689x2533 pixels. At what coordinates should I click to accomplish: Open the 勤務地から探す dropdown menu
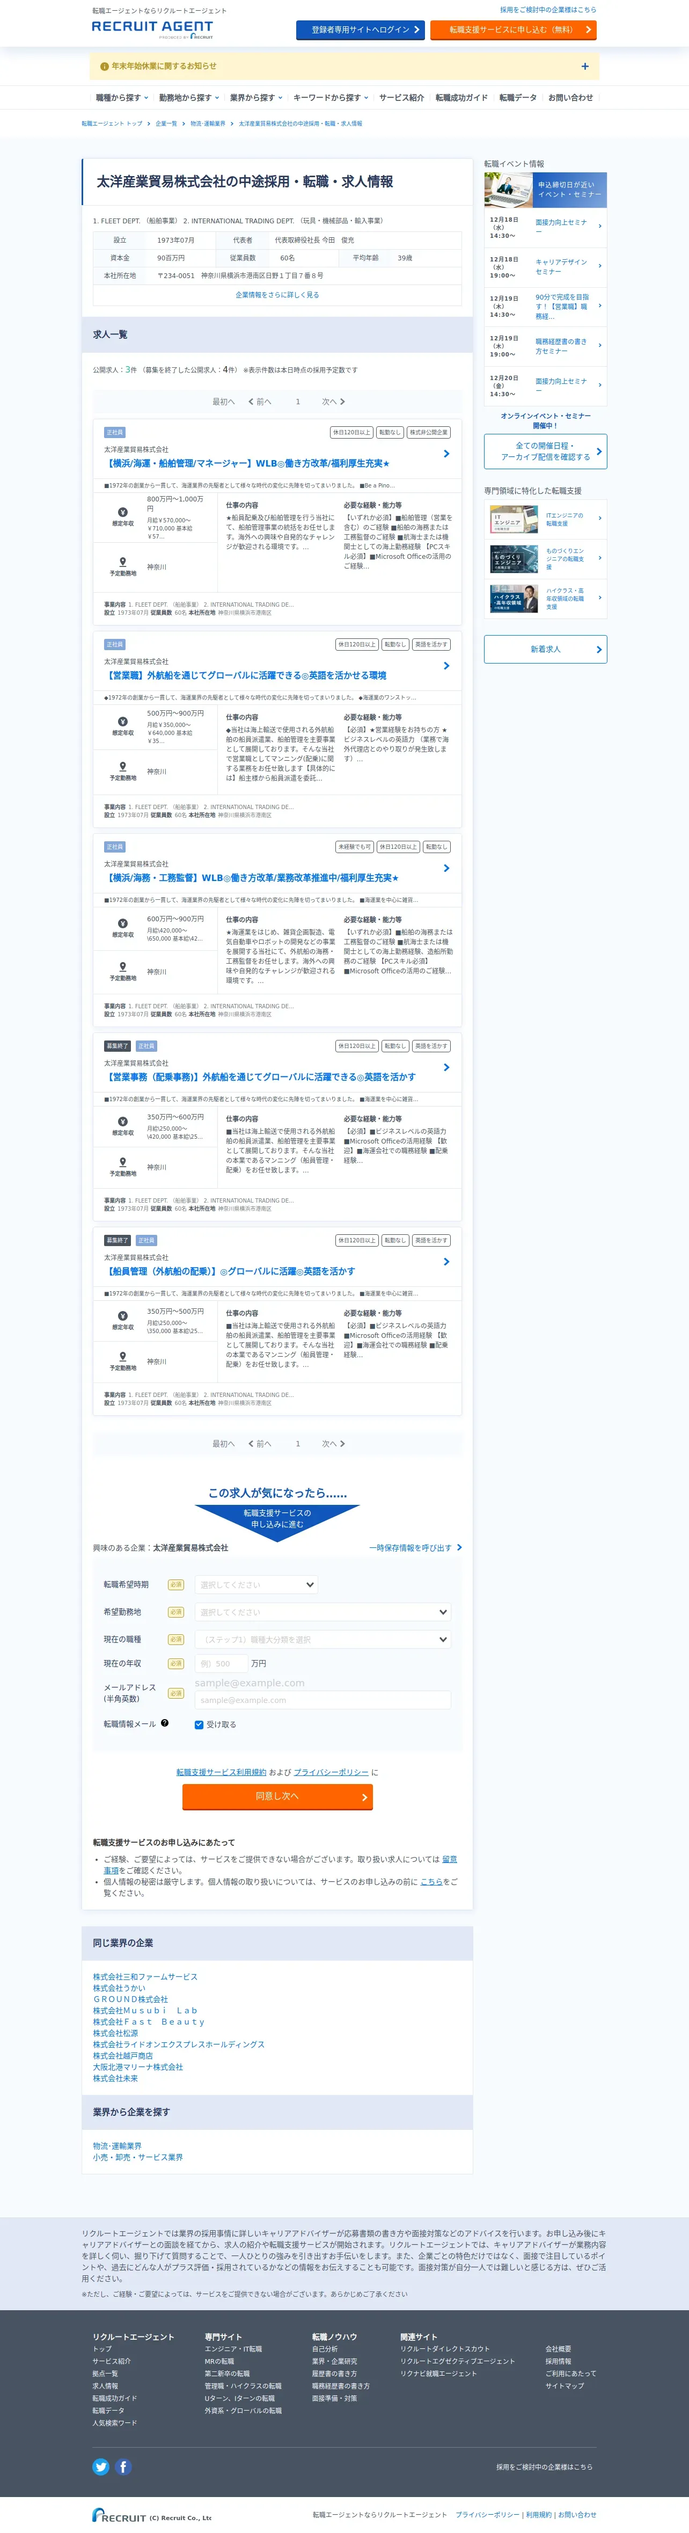point(188,98)
